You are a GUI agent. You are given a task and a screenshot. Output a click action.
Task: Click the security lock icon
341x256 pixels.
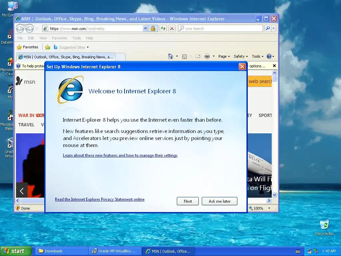coord(153,29)
